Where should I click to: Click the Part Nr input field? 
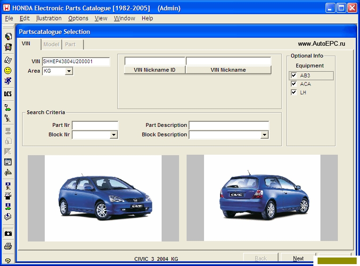[95, 125]
